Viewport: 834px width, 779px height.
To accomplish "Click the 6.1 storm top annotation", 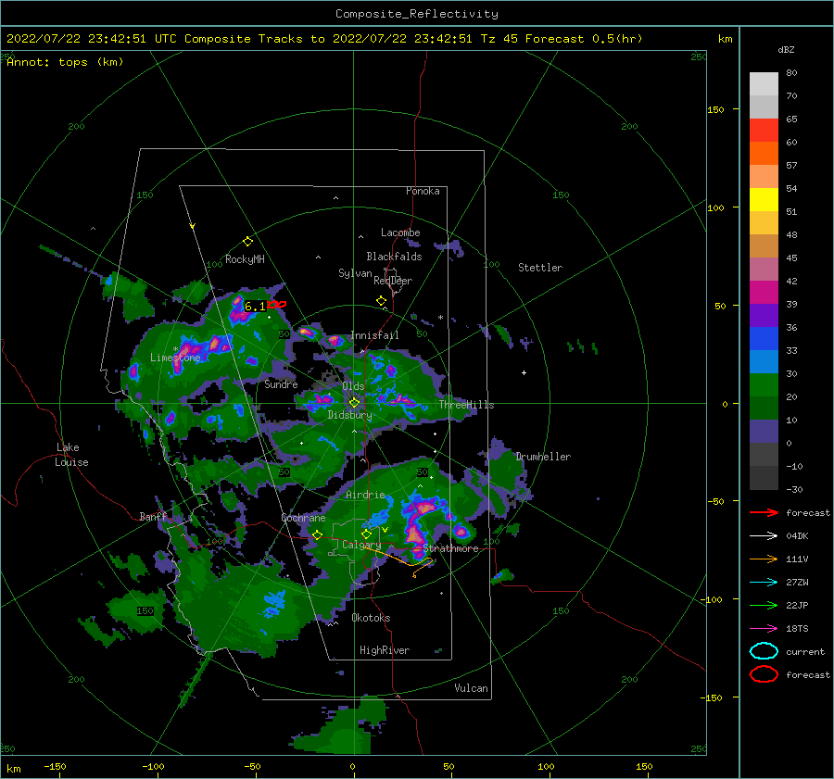I will [x=255, y=307].
